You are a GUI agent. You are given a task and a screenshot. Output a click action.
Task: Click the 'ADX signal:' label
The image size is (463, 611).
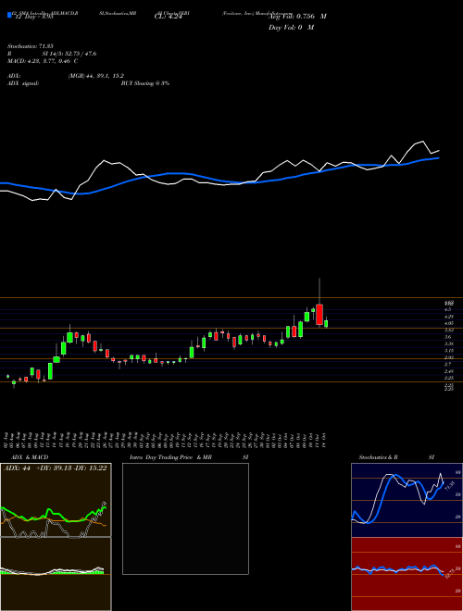22,83
